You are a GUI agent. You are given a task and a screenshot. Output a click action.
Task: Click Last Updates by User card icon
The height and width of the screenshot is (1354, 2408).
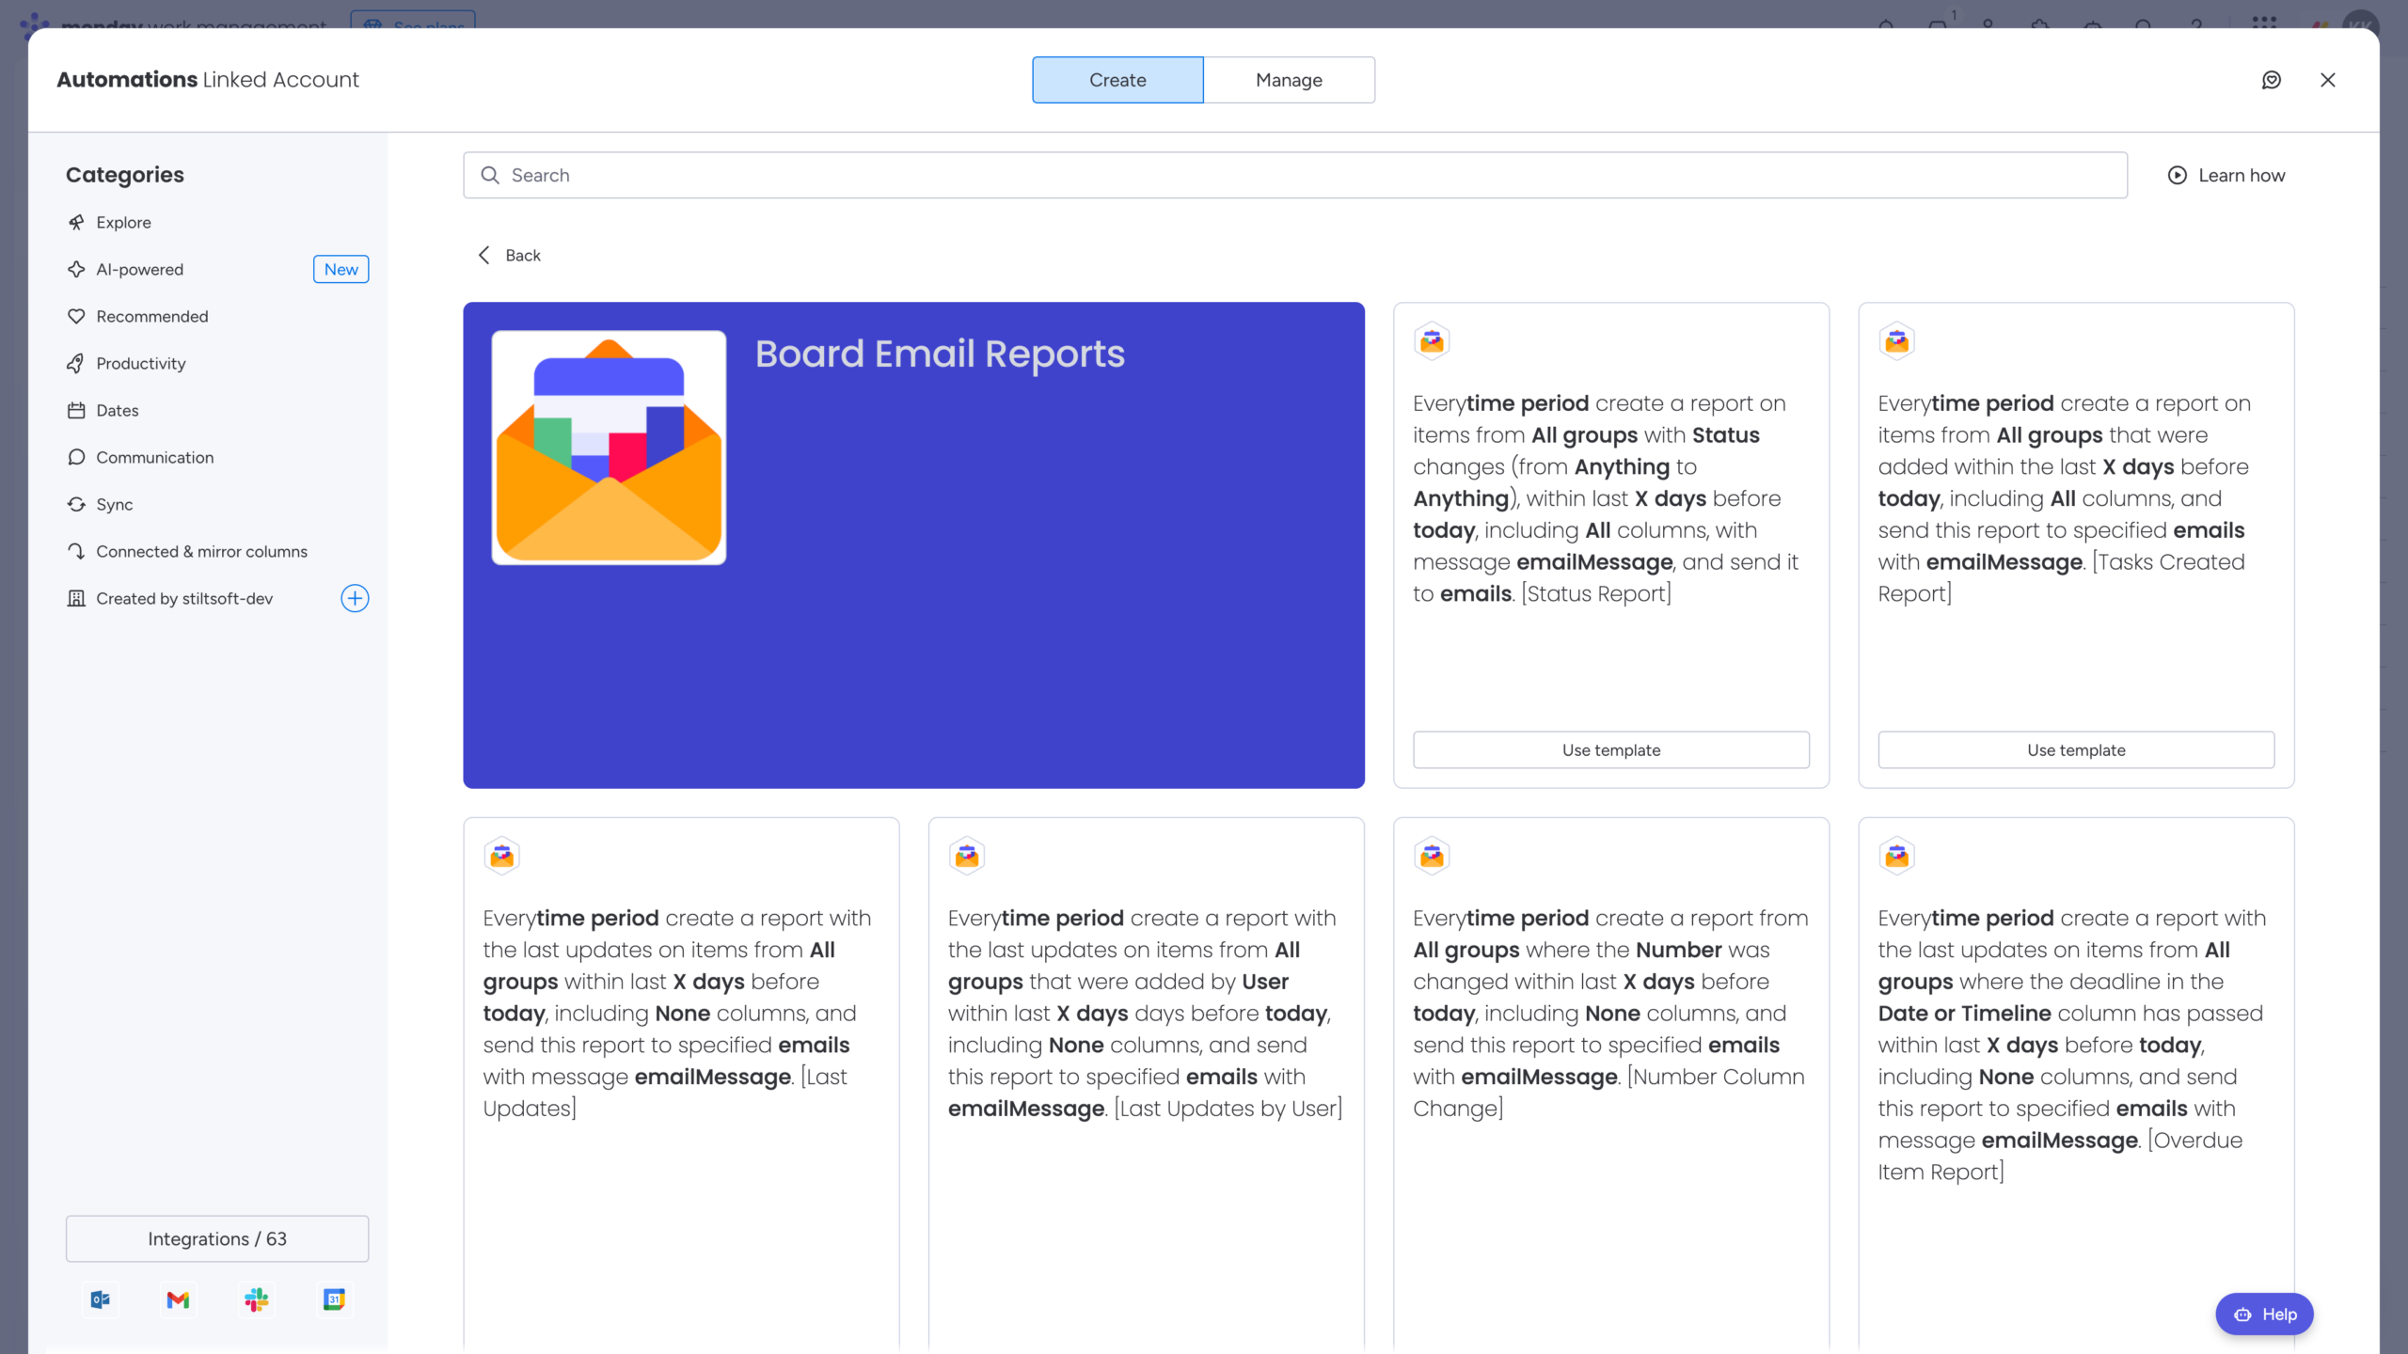[x=967, y=856]
